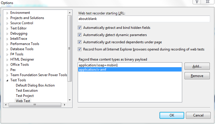215x124 pixels.
Task: Click the tree's scroll down arrow
Action: (70, 100)
